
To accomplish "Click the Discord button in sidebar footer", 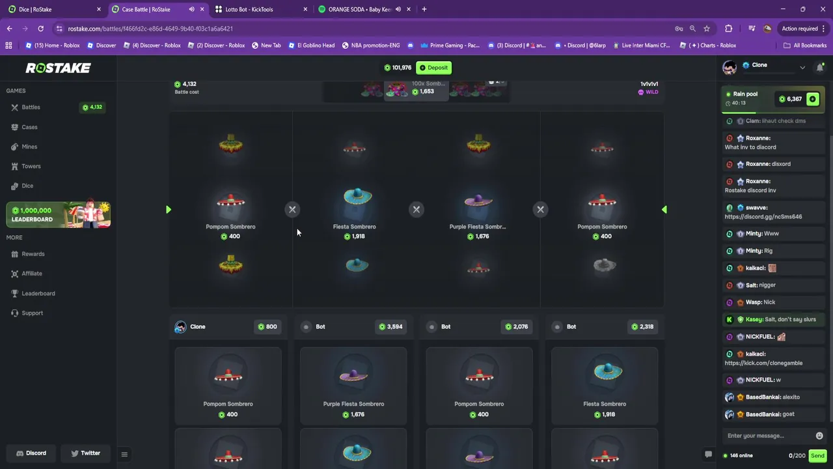I will pyautogui.click(x=31, y=453).
